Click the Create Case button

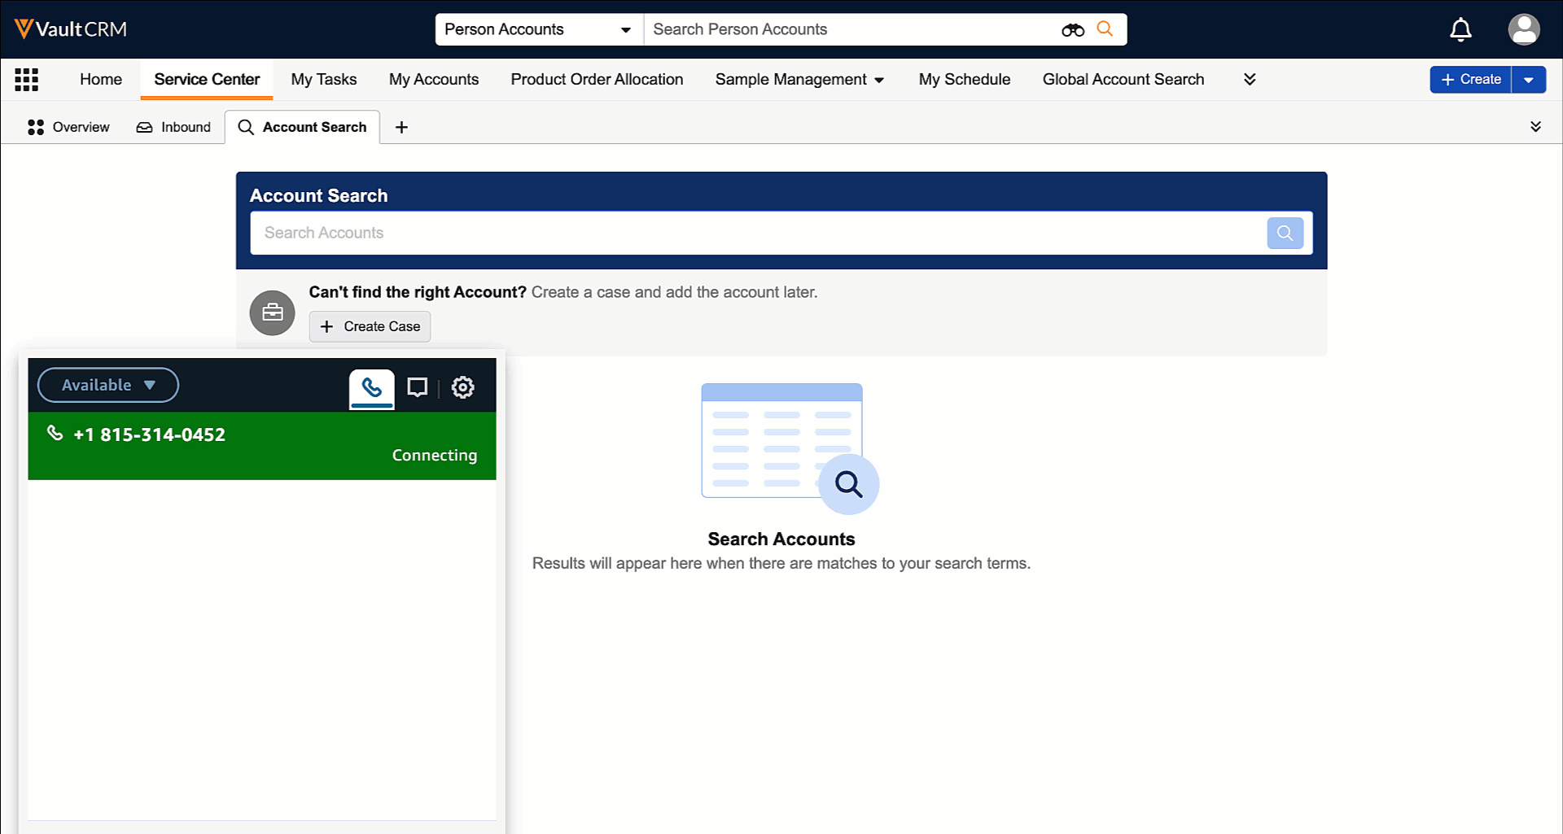pyautogui.click(x=370, y=326)
